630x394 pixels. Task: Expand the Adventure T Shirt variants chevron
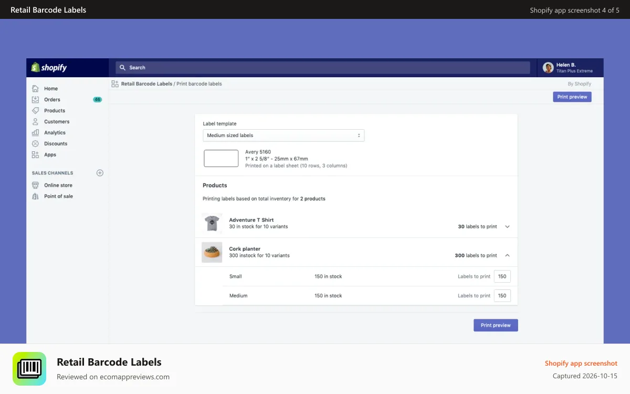click(507, 227)
